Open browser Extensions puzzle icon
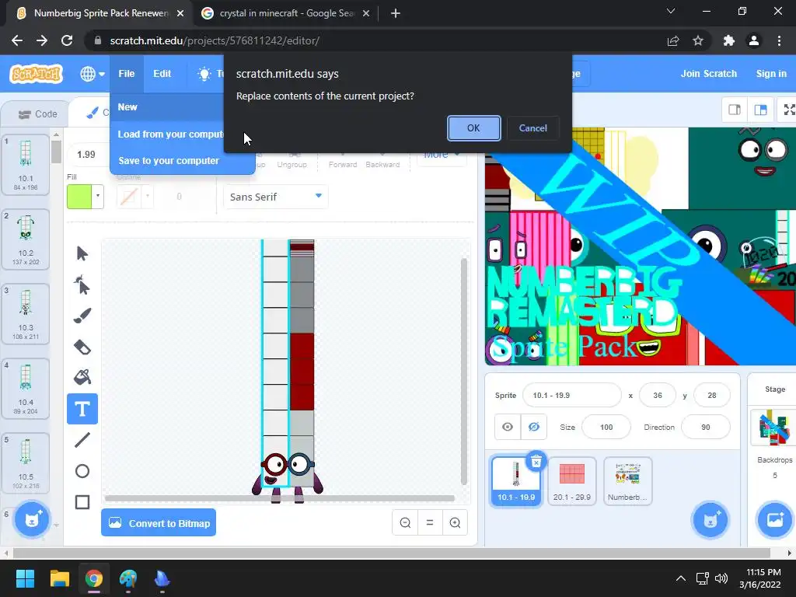The height and width of the screenshot is (597, 796). 729,40
